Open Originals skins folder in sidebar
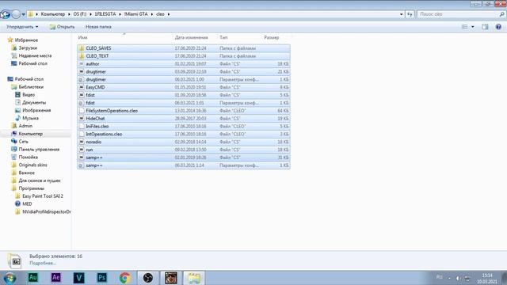 [x=32, y=165]
